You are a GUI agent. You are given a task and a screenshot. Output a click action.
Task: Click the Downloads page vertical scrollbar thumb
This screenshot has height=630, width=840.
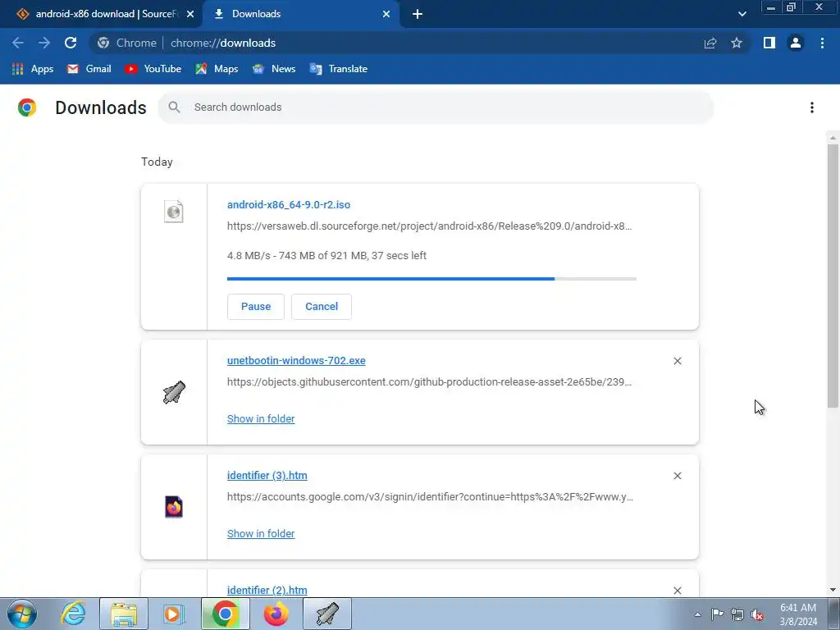833,276
